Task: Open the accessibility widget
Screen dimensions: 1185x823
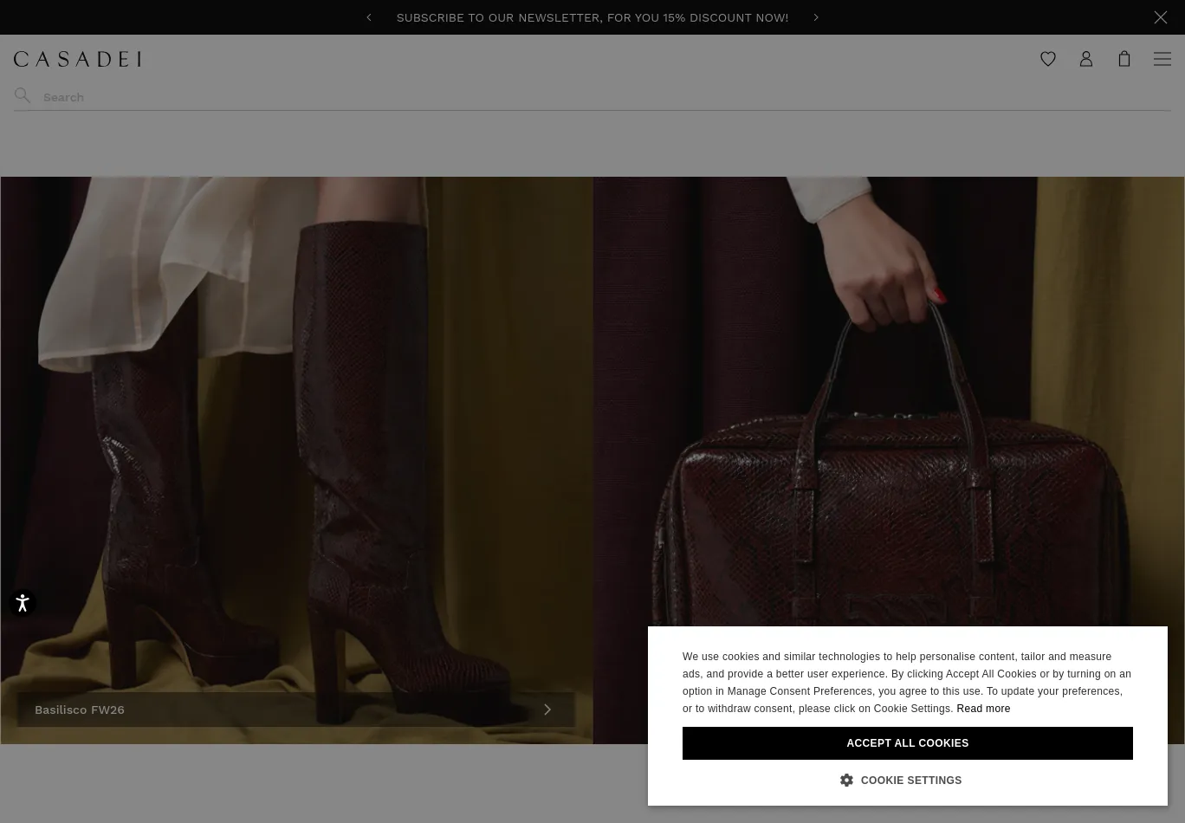Action: 23,603
